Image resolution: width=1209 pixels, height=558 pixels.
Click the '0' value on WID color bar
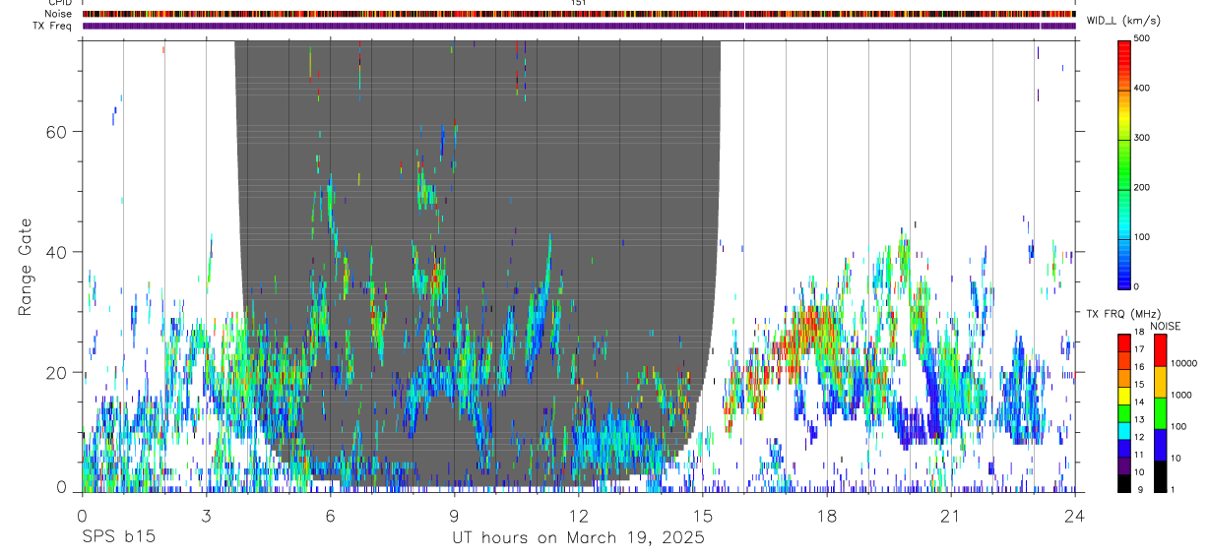point(1137,286)
